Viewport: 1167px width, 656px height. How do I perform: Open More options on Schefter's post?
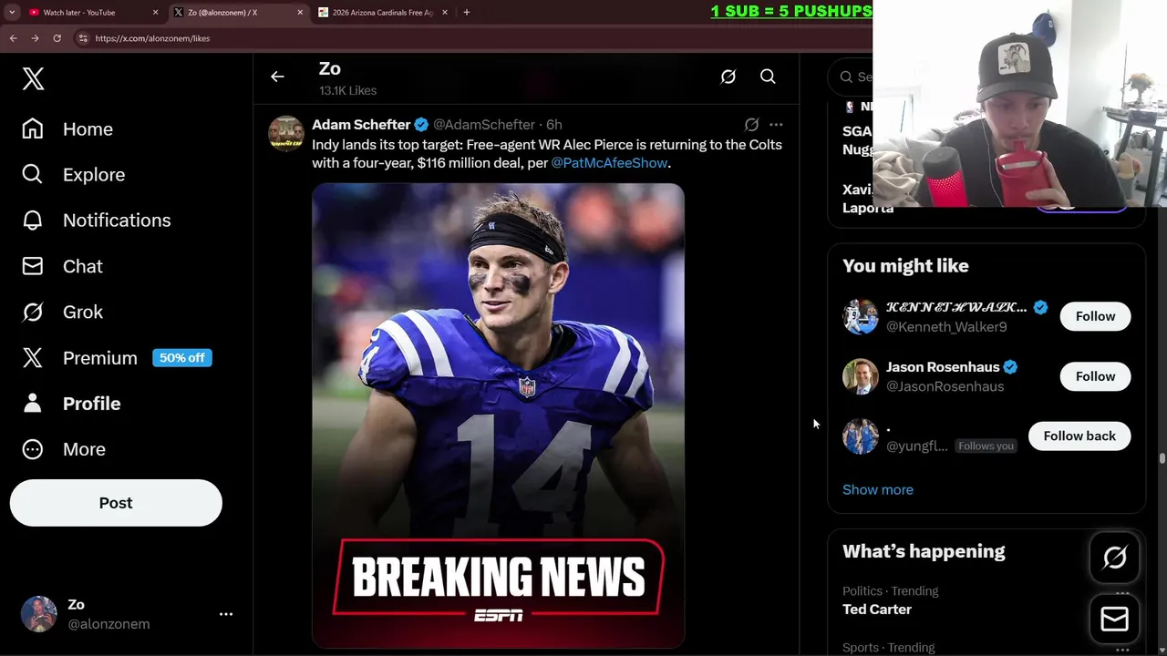(x=776, y=125)
